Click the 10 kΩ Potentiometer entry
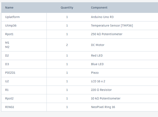Image resolution: width=158 pixels, height=117 pixels. 106,98
